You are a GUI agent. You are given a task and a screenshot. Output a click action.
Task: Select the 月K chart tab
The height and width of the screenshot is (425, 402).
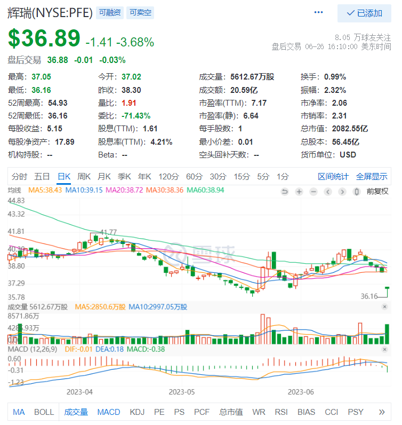click(x=104, y=177)
